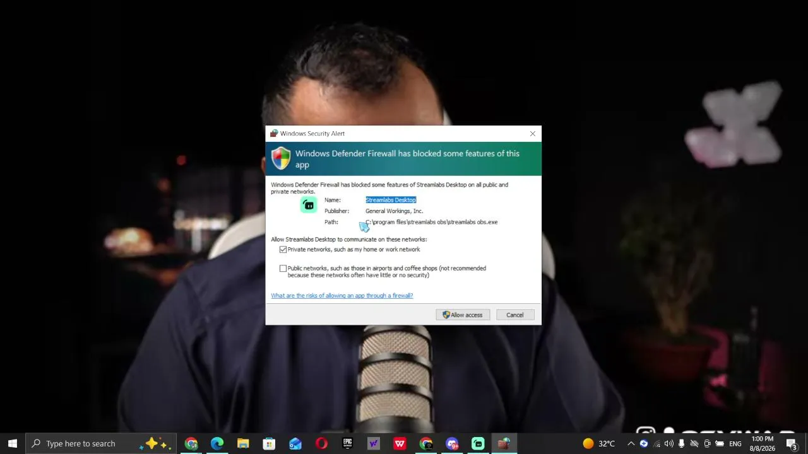The image size is (808, 454).
Task: Open the firewall risks help link
Action: (342, 295)
